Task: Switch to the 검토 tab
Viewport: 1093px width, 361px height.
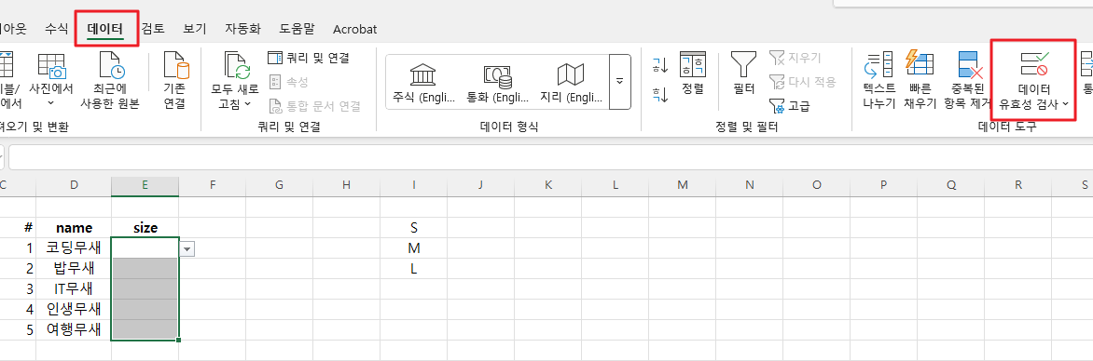Action: point(153,29)
